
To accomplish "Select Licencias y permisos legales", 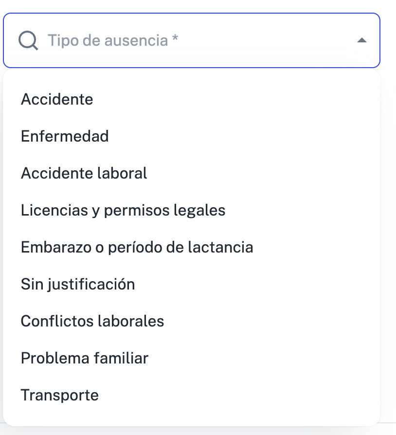I will pyautogui.click(x=191, y=210).
